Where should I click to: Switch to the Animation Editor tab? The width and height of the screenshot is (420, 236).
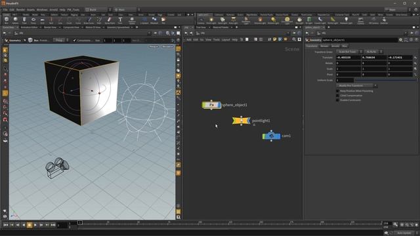pos(29,28)
